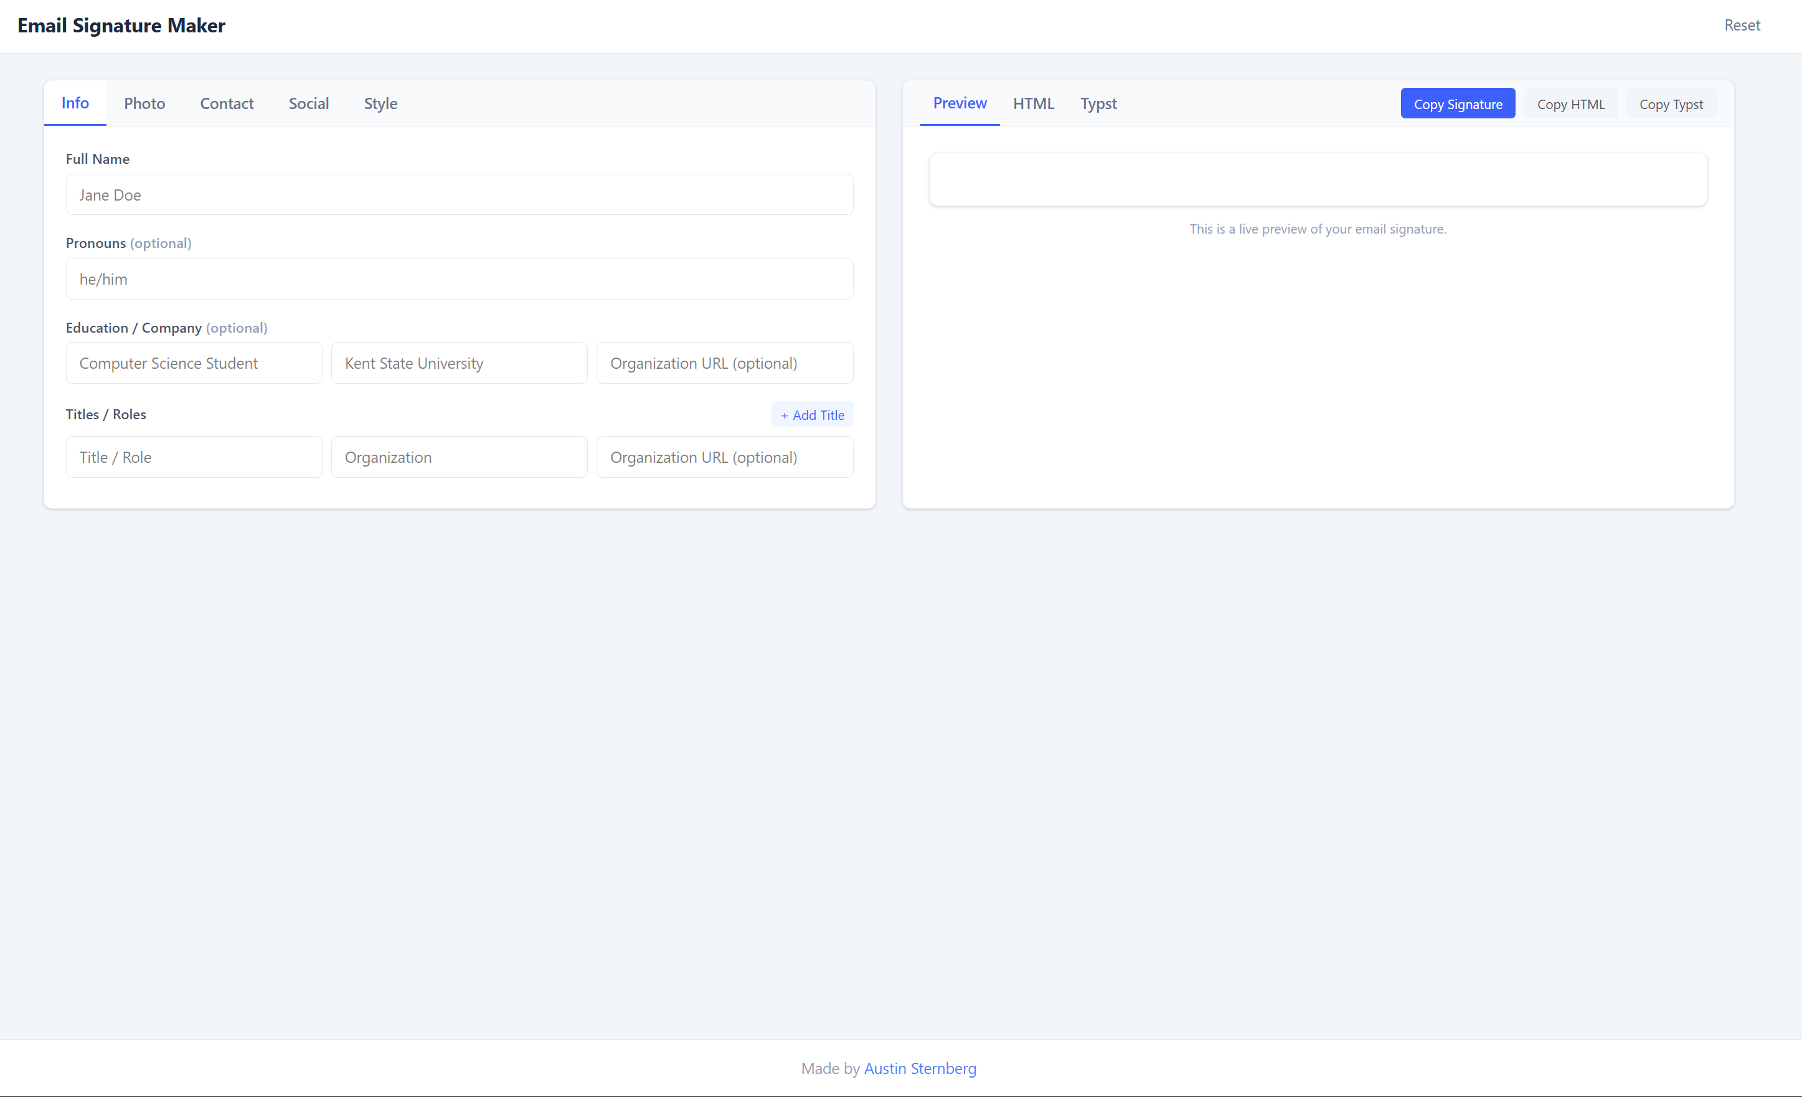Reset the signature form

[1742, 25]
